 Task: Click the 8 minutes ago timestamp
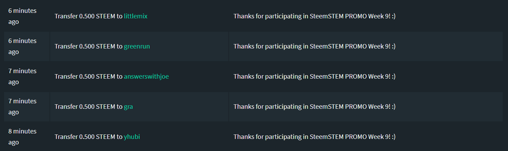[22, 137]
